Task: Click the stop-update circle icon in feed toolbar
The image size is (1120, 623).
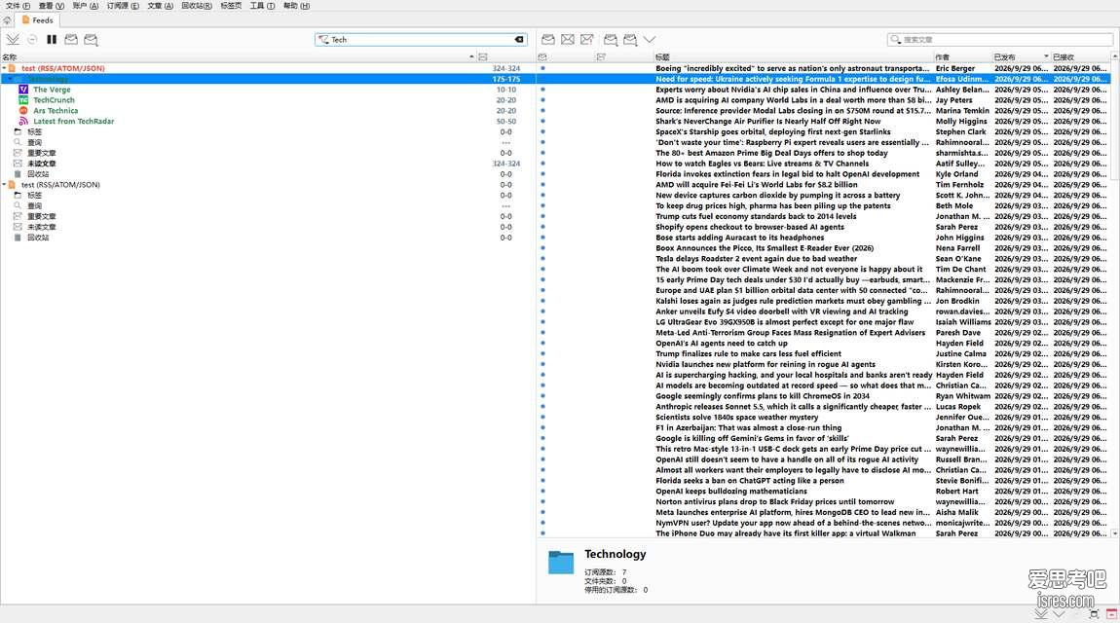Action: [32, 39]
